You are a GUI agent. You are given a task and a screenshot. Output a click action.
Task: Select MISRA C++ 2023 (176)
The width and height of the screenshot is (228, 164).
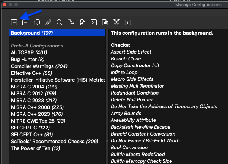pyautogui.click(x=37, y=114)
